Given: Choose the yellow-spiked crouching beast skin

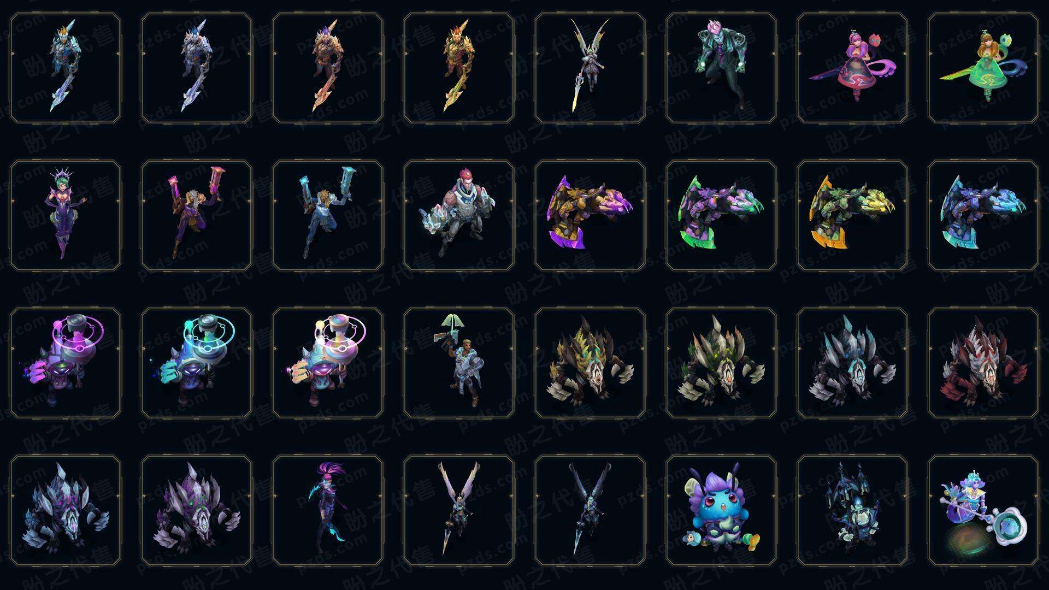Looking at the screenshot, I should tap(590, 363).
